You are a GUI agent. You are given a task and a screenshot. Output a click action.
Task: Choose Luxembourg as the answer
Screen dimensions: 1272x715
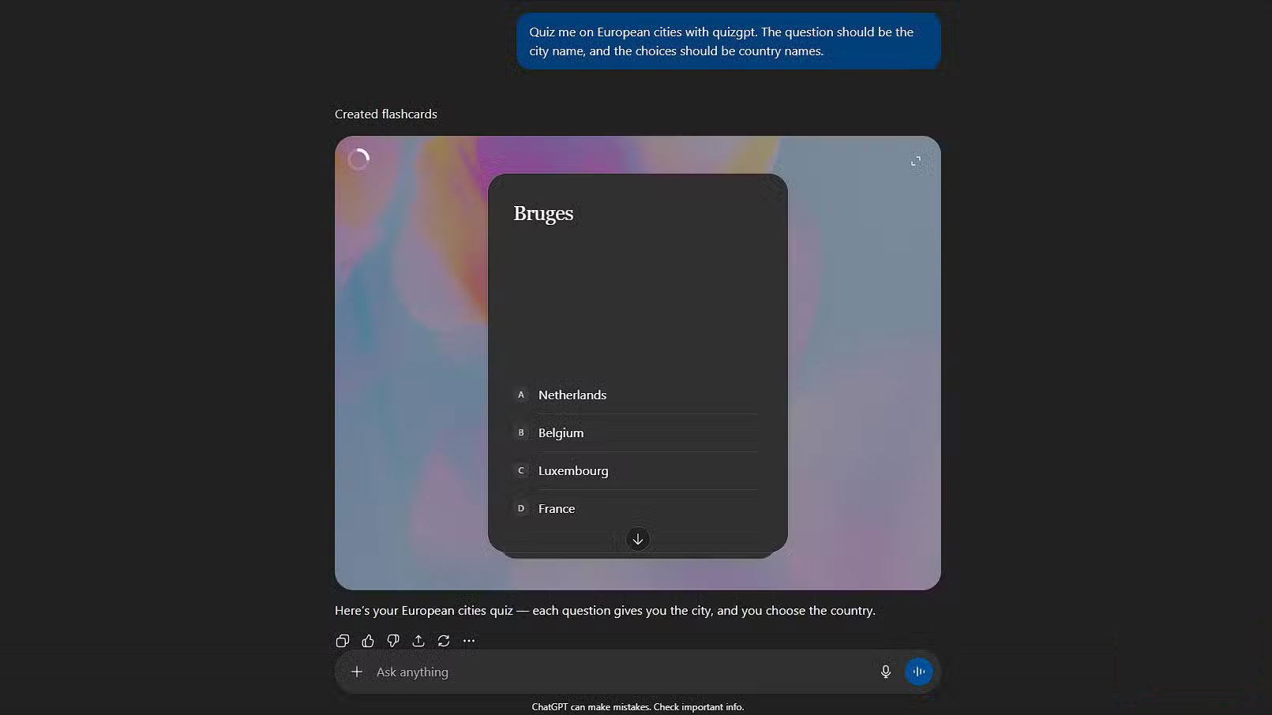pyautogui.click(x=572, y=470)
